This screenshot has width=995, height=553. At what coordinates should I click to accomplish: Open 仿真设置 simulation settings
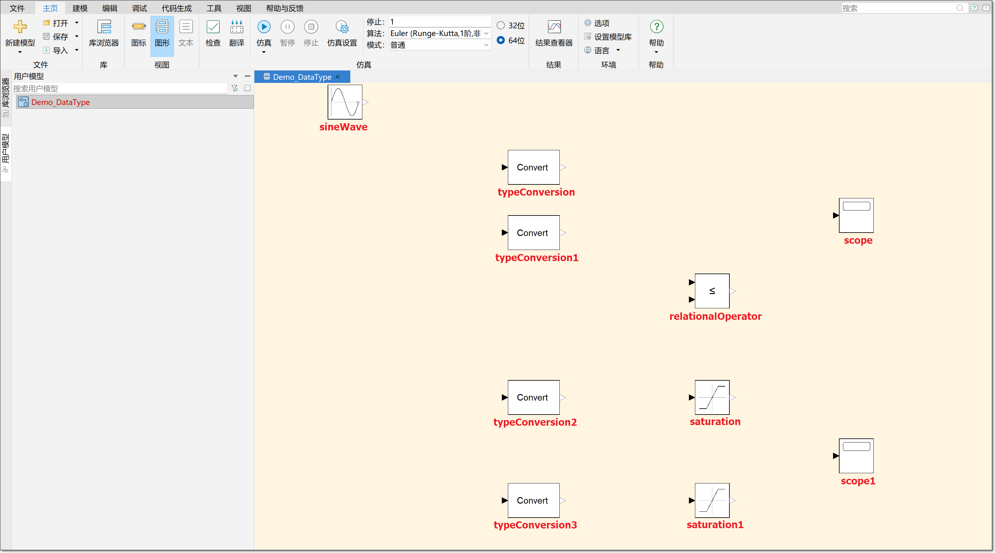click(x=342, y=33)
